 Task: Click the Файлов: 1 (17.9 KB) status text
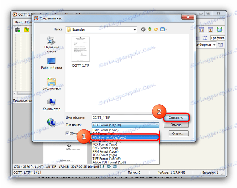171,172
